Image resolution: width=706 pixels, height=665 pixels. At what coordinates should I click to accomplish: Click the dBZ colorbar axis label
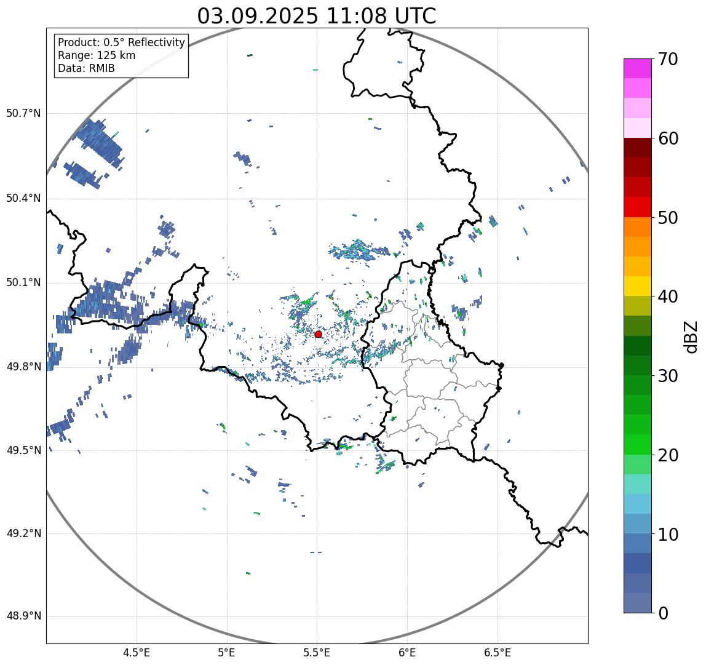691,337
